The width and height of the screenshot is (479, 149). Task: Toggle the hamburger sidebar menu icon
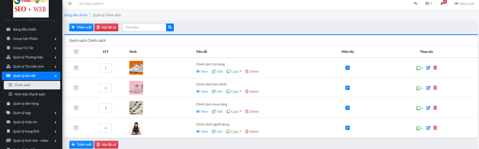tap(70, 3)
